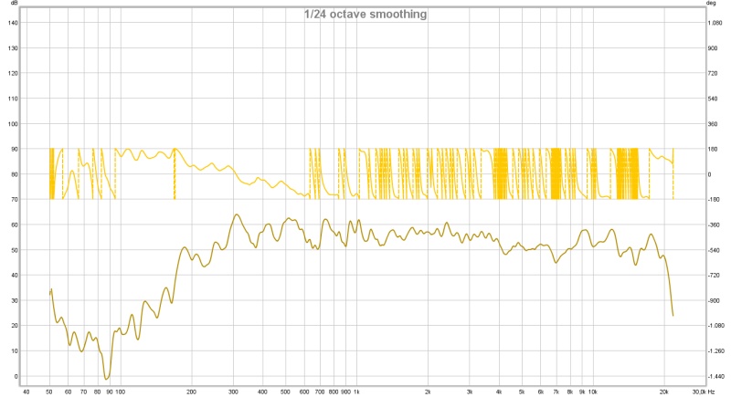Image resolution: width=731 pixels, height=397 pixels.
Task: Click the 5k label on the frequency axis
Action: [x=522, y=392]
